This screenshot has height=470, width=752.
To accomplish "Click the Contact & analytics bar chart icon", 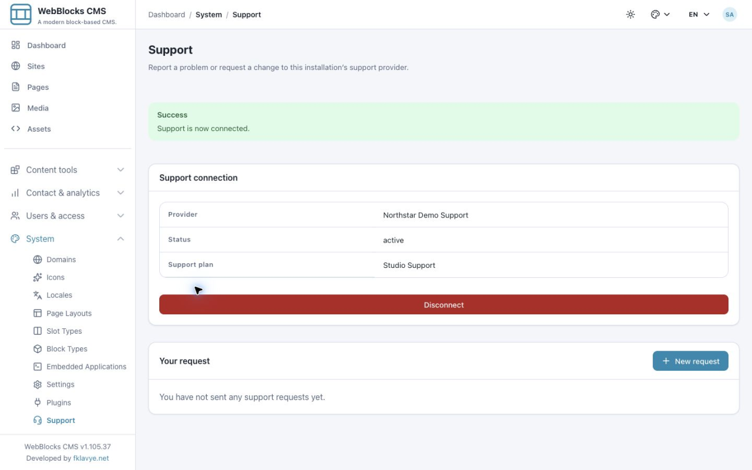I will click(15, 193).
